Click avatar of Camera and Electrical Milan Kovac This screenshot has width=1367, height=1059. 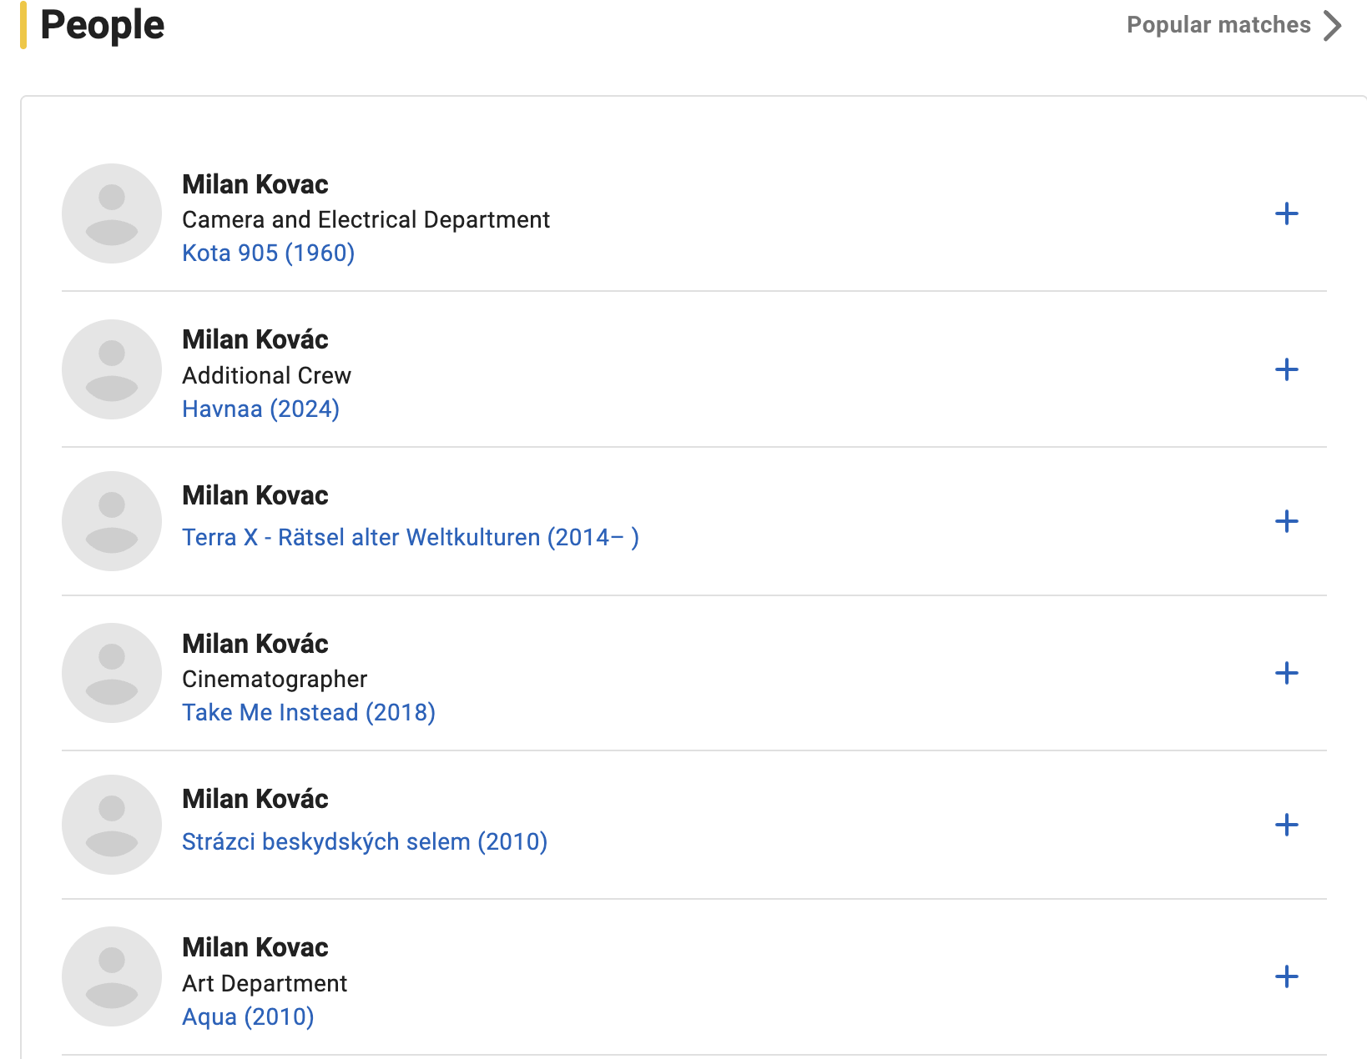pos(112,213)
